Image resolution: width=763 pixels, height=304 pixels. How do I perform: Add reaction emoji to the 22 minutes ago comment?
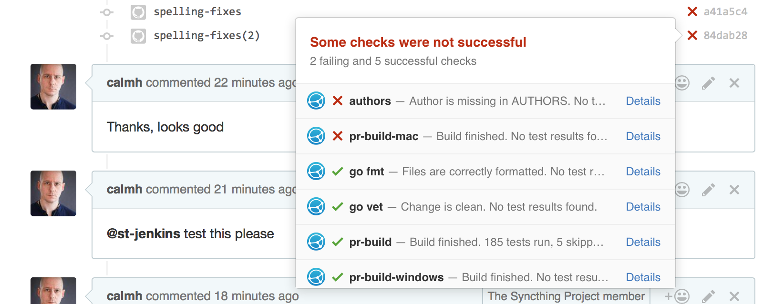tap(682, 83)
